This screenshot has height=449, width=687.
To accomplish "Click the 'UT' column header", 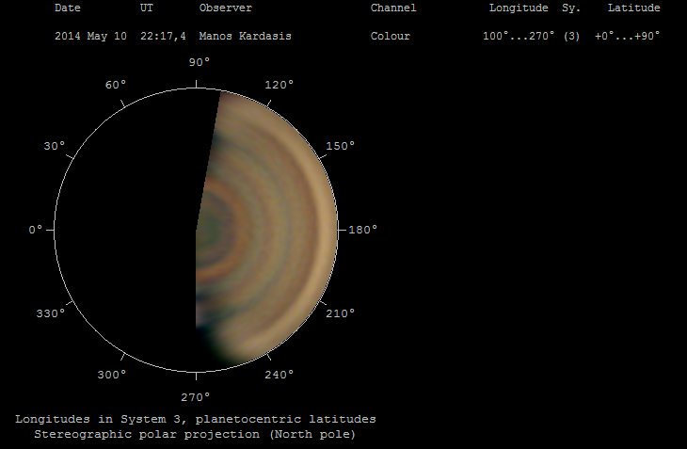I will coord(146,8).
